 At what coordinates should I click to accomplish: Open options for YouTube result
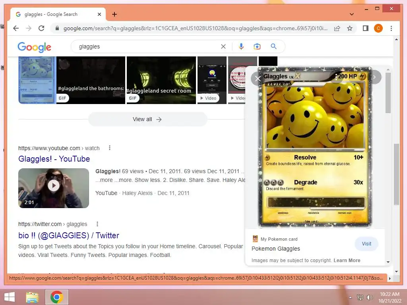(110, 148)
